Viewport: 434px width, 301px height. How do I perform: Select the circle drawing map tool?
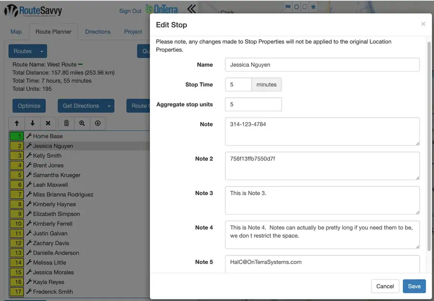[297, 7]
